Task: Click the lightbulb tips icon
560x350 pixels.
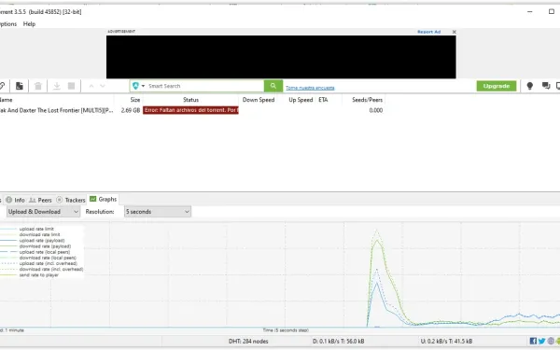Action: [529, 86]
